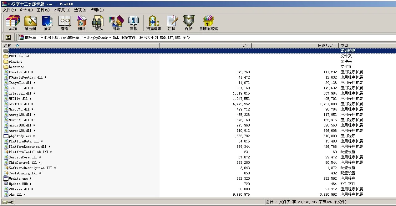
Task: Open the 查找 (Find) binoculars tool
Action: pyautogui.click(x=99, y=23)
